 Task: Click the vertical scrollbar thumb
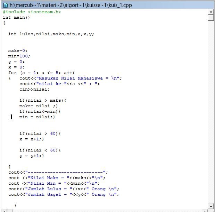coord(211,18)
